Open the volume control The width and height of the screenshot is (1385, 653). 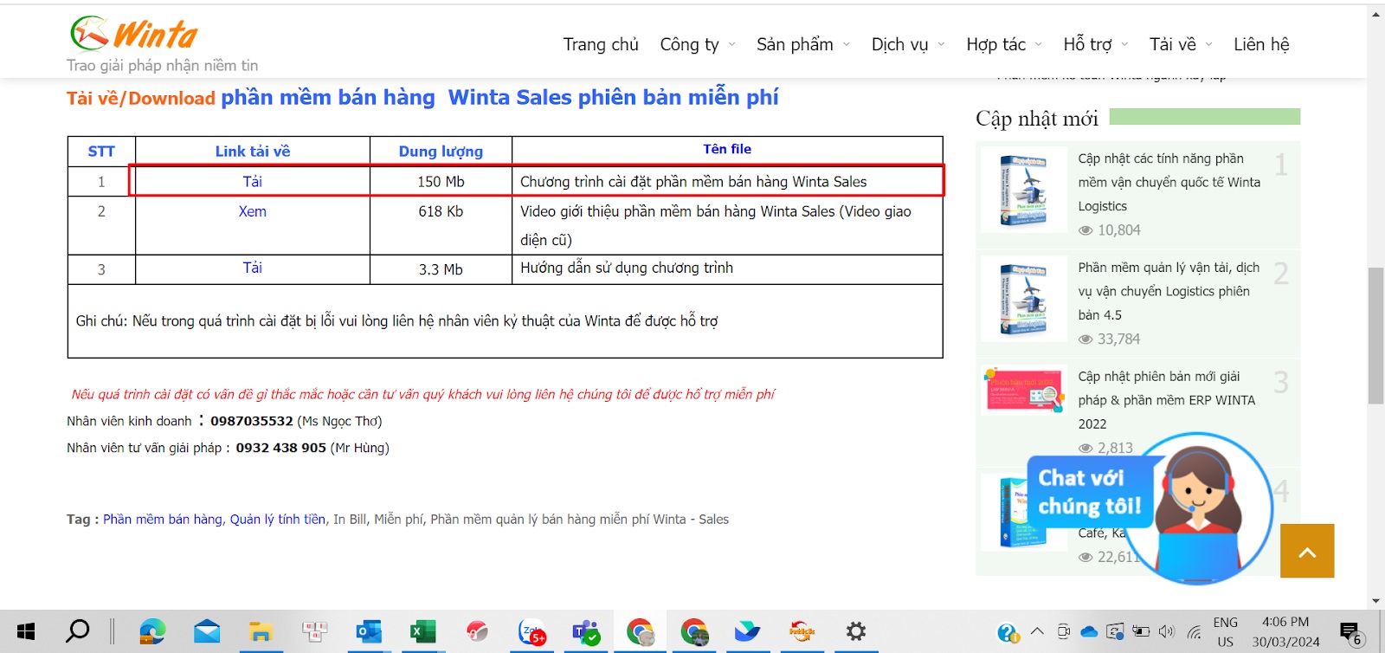click(x=1167, y=631)
